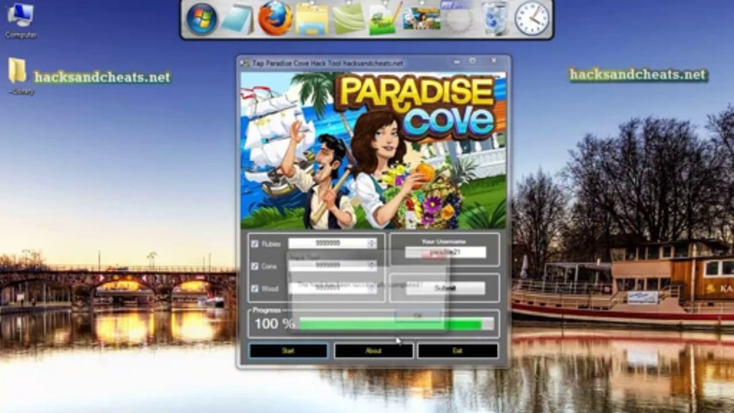Uncheck the Coins checkbox

point(255,266)
